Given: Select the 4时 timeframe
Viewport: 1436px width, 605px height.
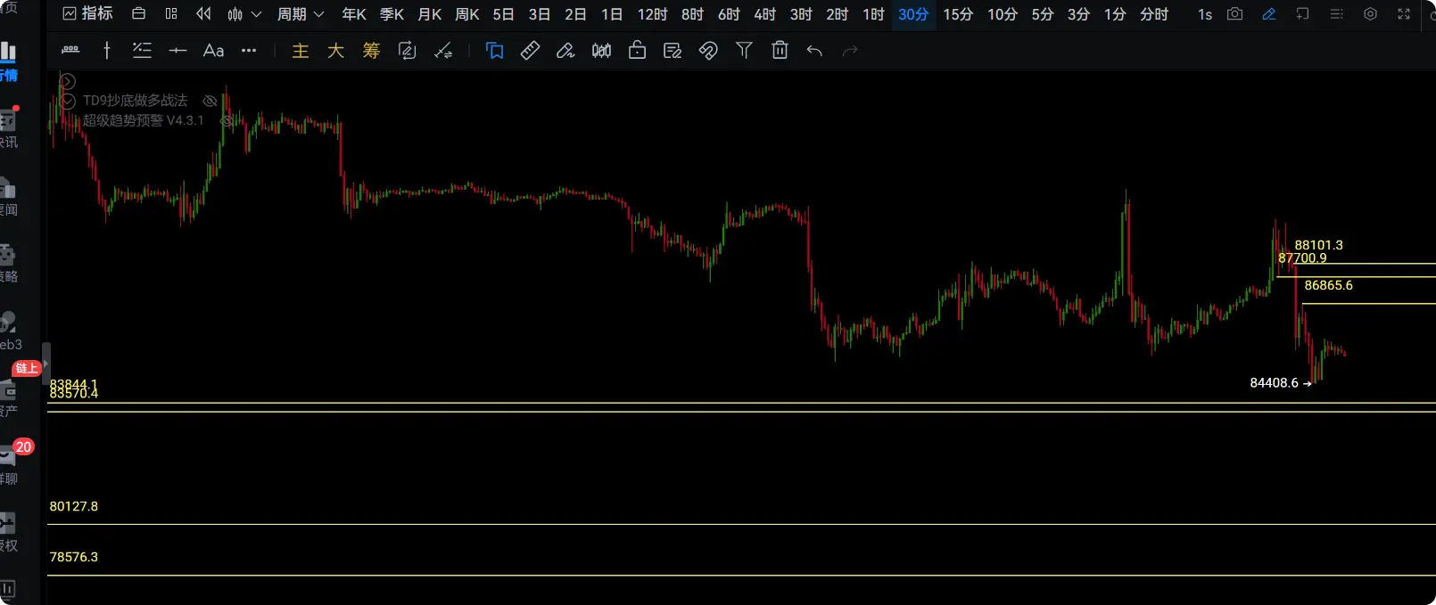Looking at the screenshot, I should pyautogui.click(x=765, y=14).
